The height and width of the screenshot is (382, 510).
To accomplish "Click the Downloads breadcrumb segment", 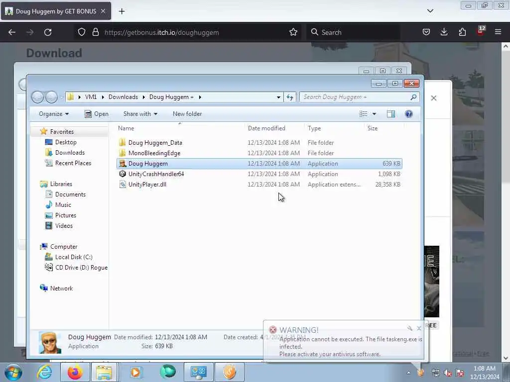I will 124,97.
